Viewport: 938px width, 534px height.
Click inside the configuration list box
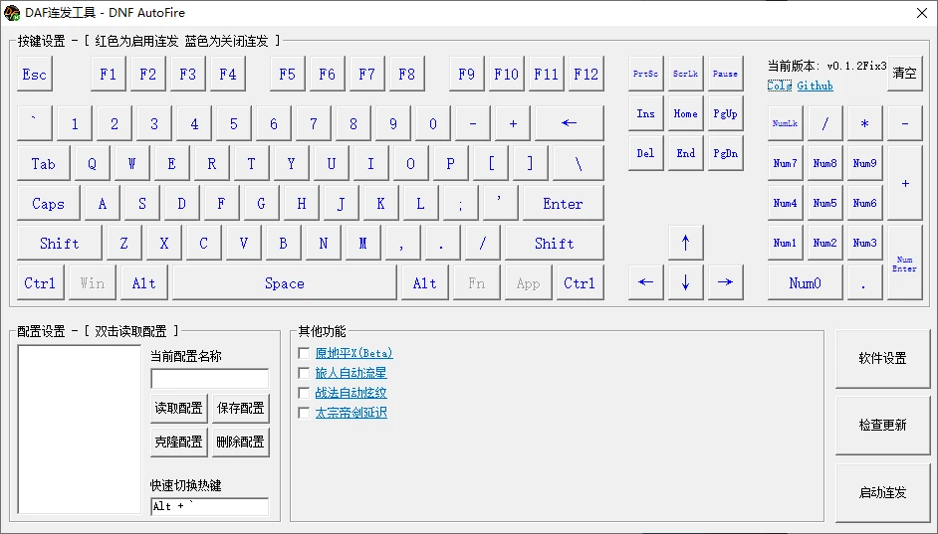point(79,429)
